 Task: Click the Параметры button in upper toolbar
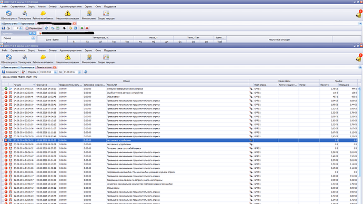[34, 28]
